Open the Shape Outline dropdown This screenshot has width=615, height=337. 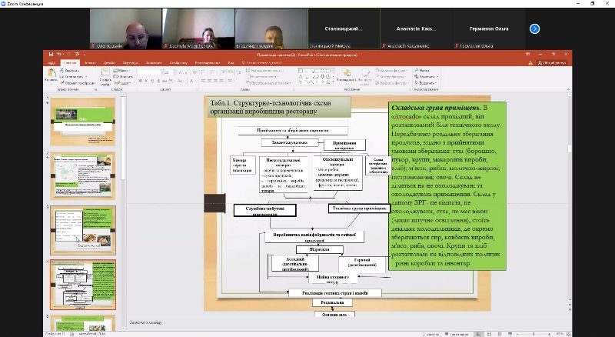391,77
